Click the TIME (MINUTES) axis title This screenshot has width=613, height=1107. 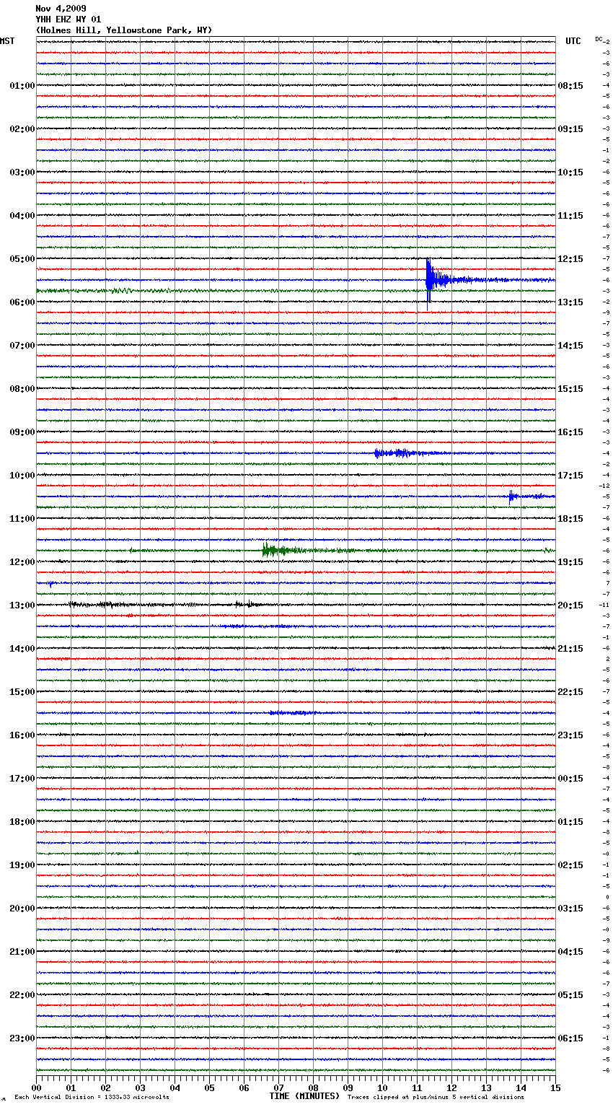coord(304,1096)
